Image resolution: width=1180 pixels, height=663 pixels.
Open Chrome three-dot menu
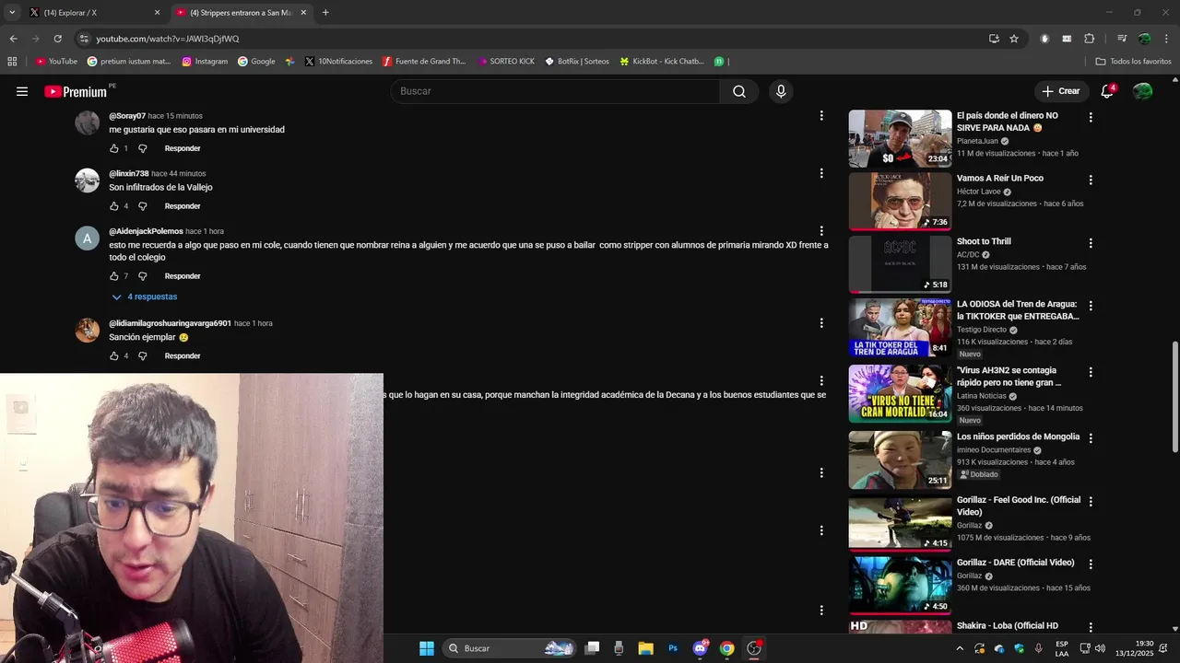pos(1166,39)
